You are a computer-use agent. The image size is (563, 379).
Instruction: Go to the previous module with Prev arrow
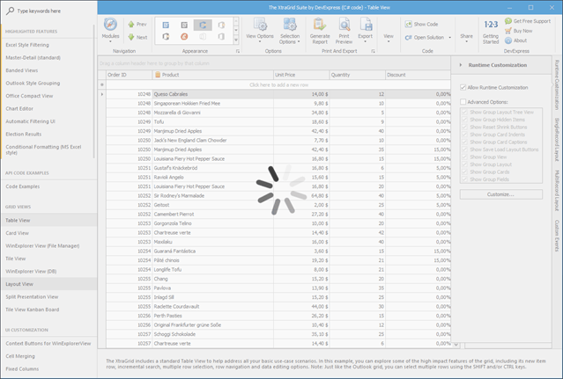click(x=131, y=25)
